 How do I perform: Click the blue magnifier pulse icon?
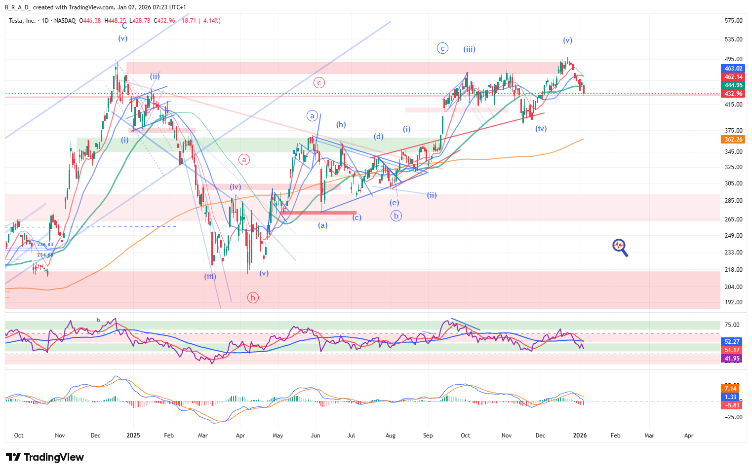tap(620, 248)
